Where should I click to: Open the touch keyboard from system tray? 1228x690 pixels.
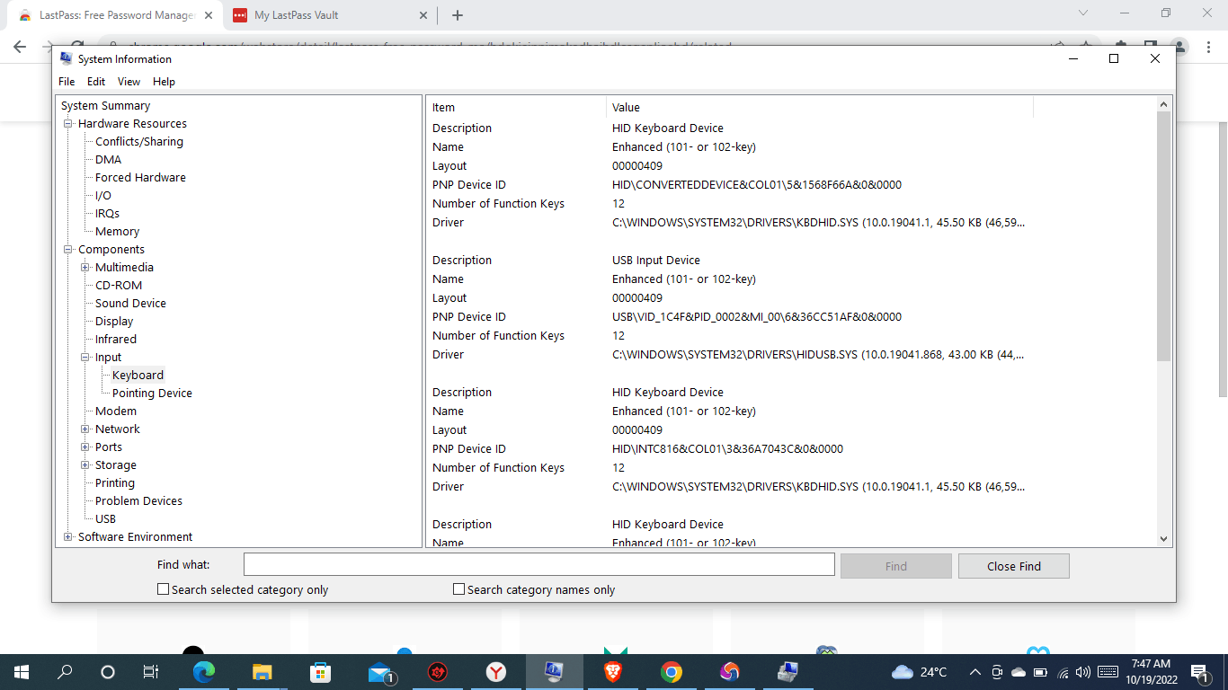1108,671
